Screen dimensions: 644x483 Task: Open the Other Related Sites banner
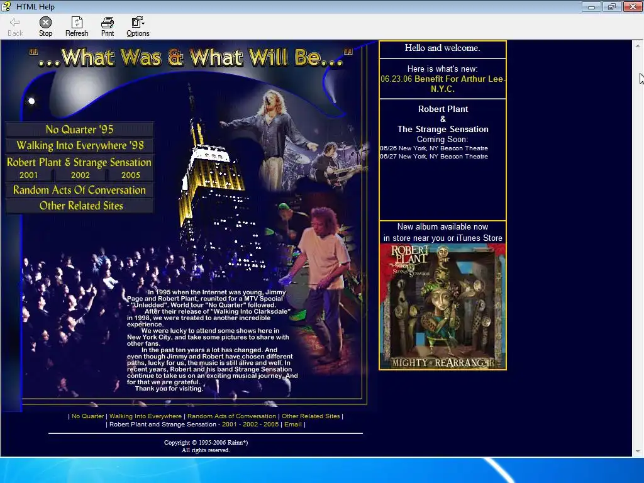coord(80,206)
